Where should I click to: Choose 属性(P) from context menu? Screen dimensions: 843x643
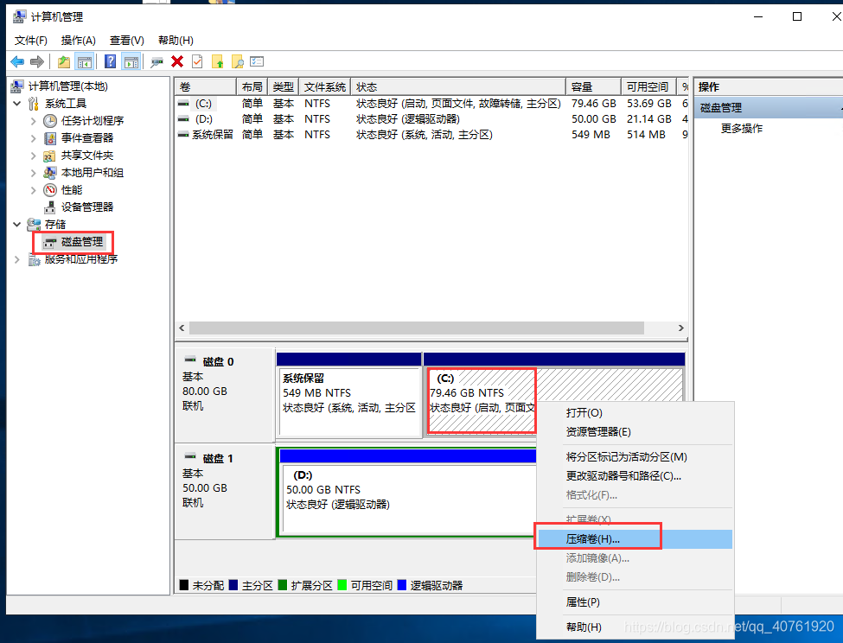(x=635, y=602)
